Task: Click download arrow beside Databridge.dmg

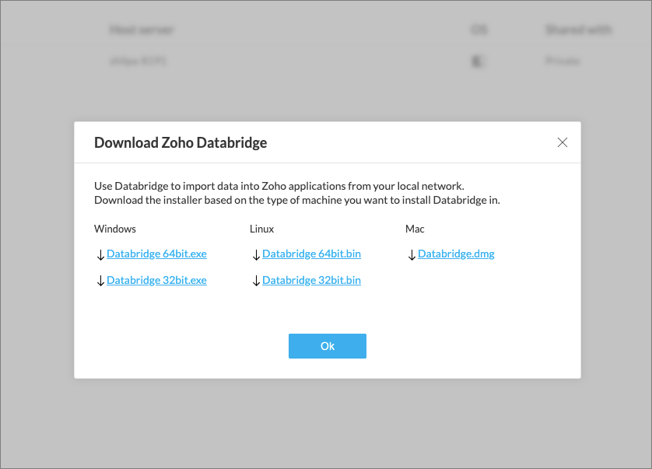Action: click(412, 255)
